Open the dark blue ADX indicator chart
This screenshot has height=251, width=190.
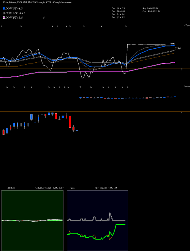pyautogui.click(x=97, y=221)
